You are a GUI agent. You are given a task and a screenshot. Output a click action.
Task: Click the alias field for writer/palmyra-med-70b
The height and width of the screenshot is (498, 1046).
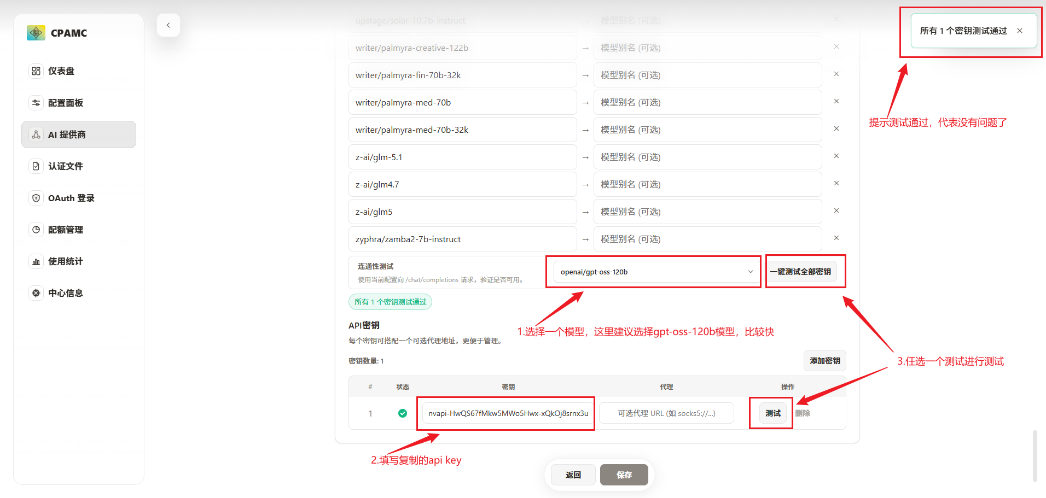point(707,102)
